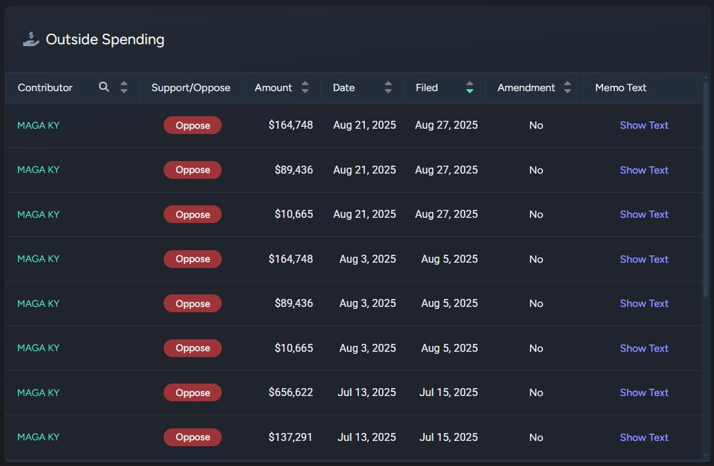The width and height of the screenshot is (714, 466).
Task: Click the Date column header label
Action: 344,88
